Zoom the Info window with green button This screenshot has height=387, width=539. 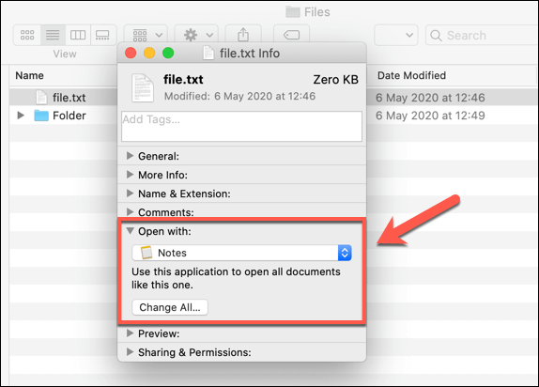click(x=168, y=53)
